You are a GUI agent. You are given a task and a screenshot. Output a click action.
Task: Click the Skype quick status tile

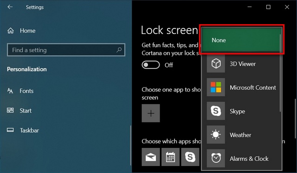tap(190, 157)
